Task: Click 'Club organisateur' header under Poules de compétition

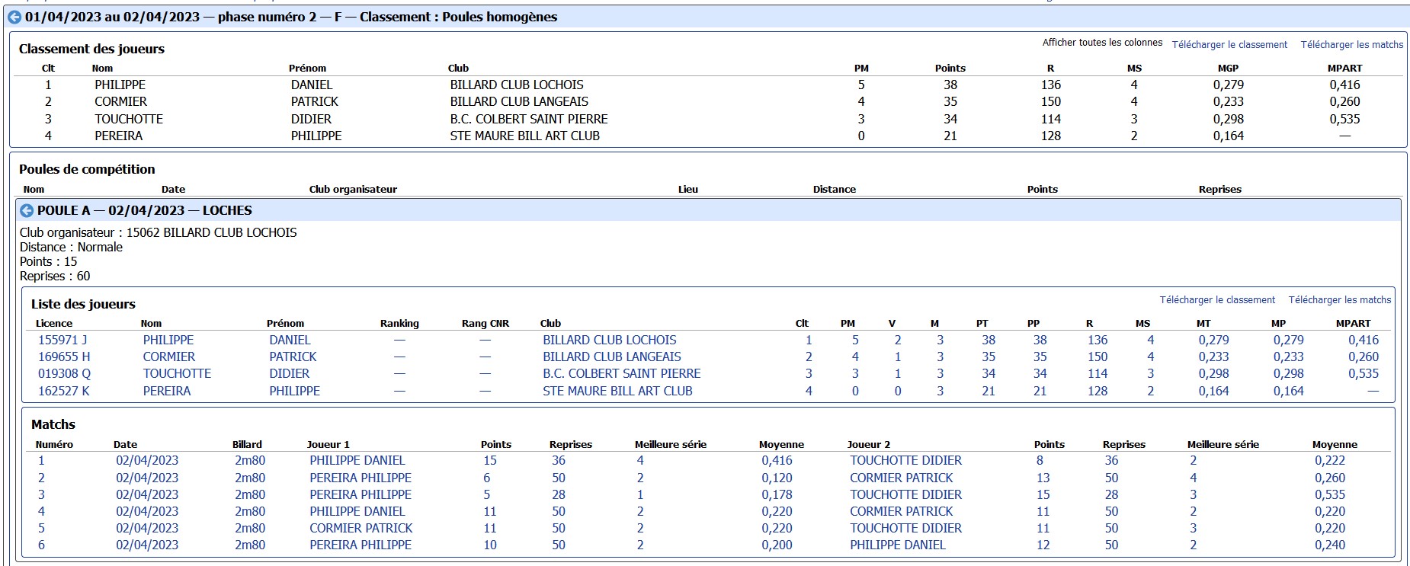Action: (353, 189)
